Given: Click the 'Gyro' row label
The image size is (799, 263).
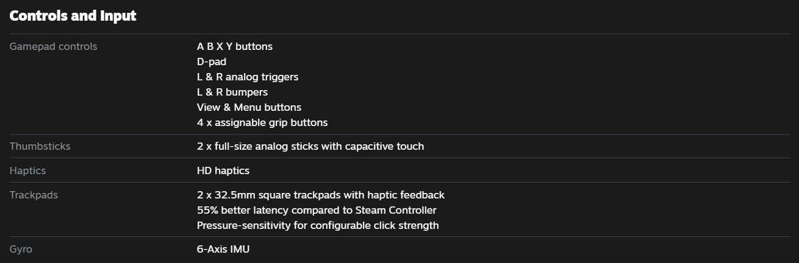Looking at the screenshot, I should coord(21,249).
